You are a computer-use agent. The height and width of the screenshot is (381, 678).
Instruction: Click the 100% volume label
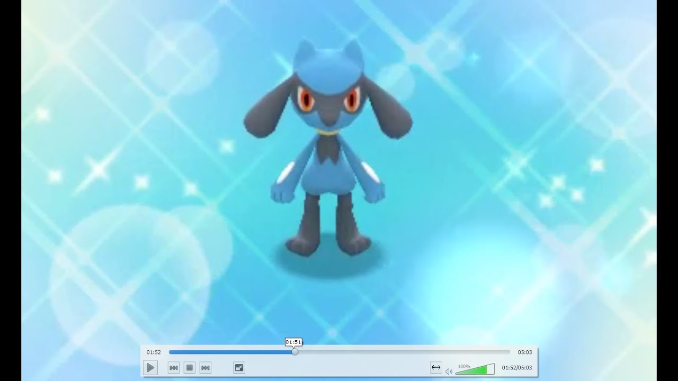(x=463, y=365)
